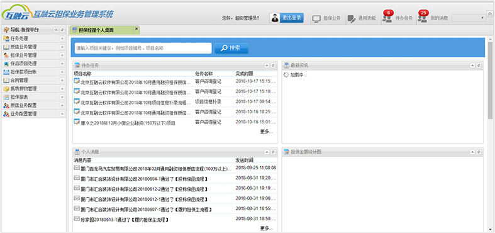Open message dated 2018-08-31 19:06
Screen dimensions: 495x233
175,199
